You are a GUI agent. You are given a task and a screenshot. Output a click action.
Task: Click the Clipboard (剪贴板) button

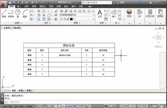pyautogui.click(x=160, y=13)
